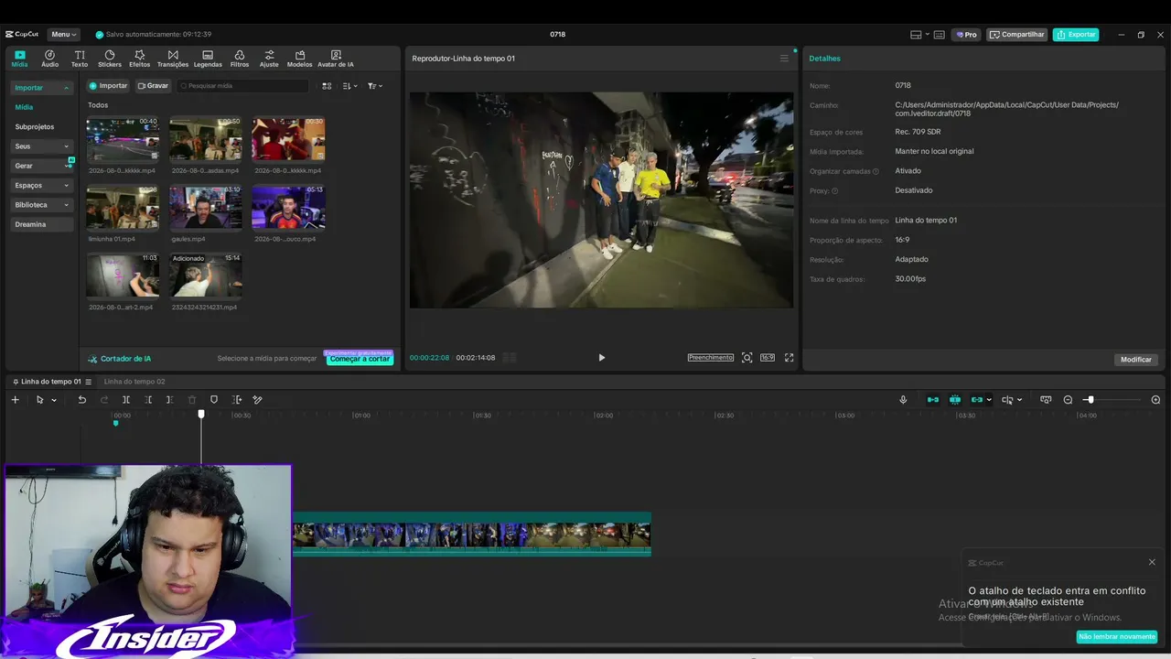Viewport: 1171px width, 659px height.
Task: Open the player panel hamburger menu
Action: 784,59
